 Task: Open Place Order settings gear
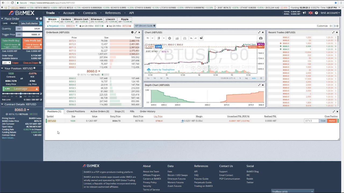coord(41,19)
